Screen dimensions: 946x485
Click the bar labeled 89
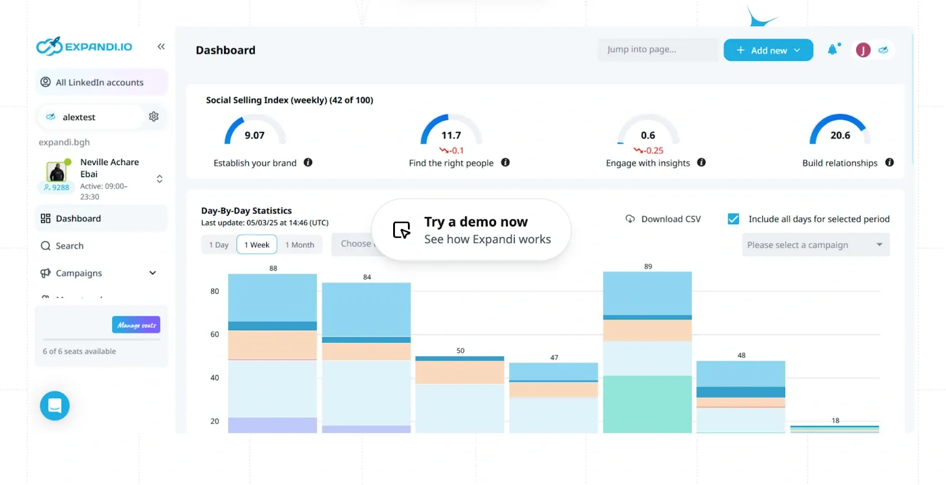point(647,352)
